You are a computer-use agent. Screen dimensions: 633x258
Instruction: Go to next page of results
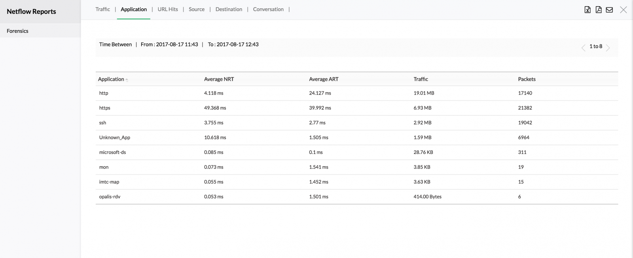point(608,48)
